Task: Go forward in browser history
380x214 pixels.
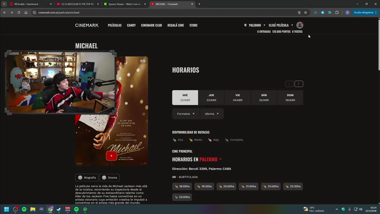Action: (12, 12)
